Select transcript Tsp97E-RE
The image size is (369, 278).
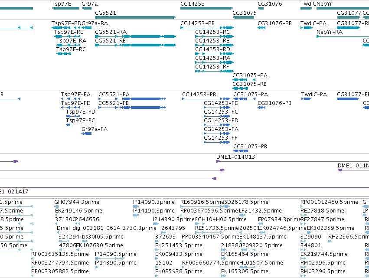pyautogui.click(x=67, y=36)
